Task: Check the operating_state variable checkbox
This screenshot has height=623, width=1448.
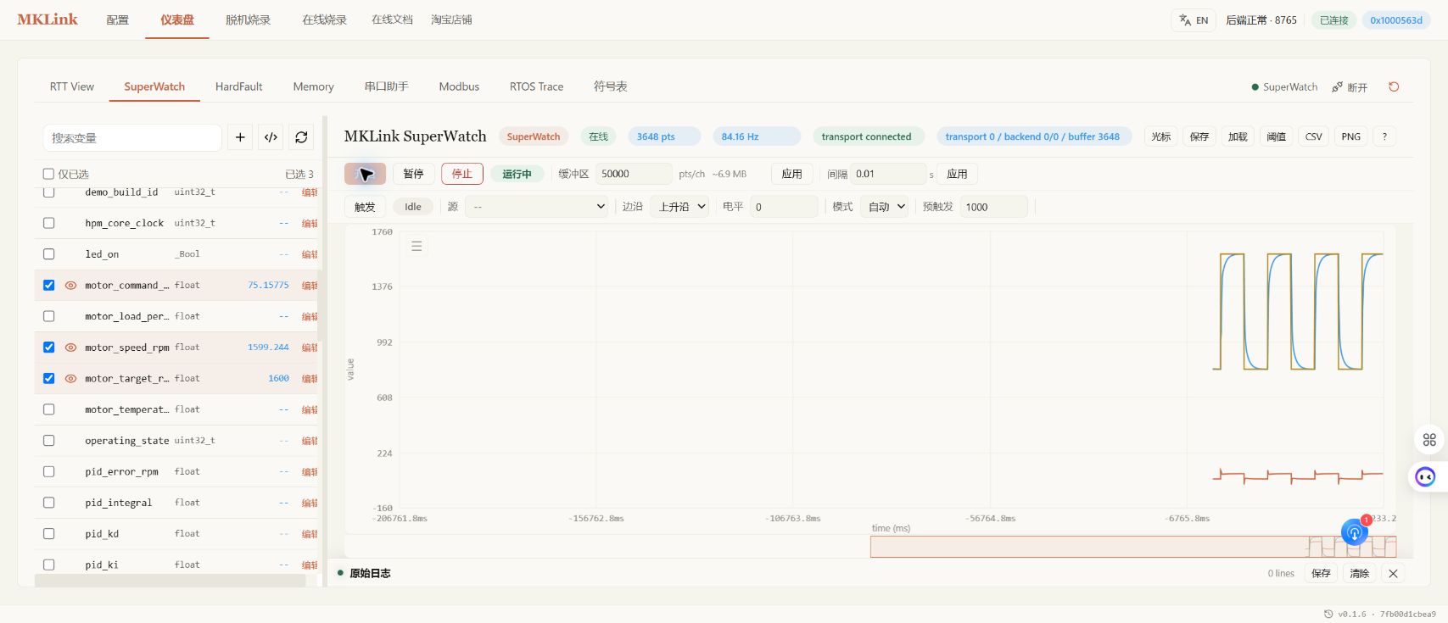Action: click(x=48, y=441)
